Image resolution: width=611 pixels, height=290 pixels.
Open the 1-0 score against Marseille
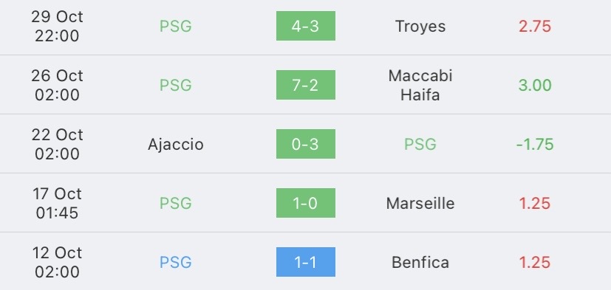306,203
